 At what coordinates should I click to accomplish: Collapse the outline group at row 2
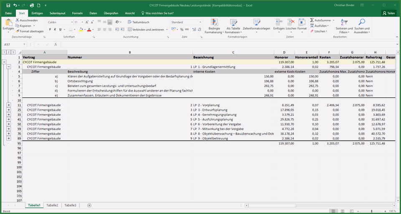click(4, 62)
